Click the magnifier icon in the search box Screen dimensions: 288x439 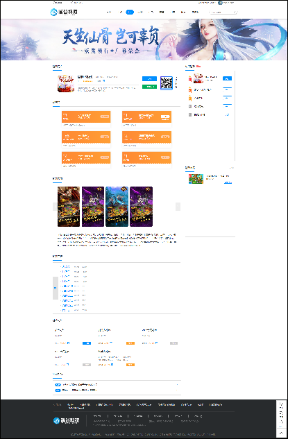tap(235, 12)
